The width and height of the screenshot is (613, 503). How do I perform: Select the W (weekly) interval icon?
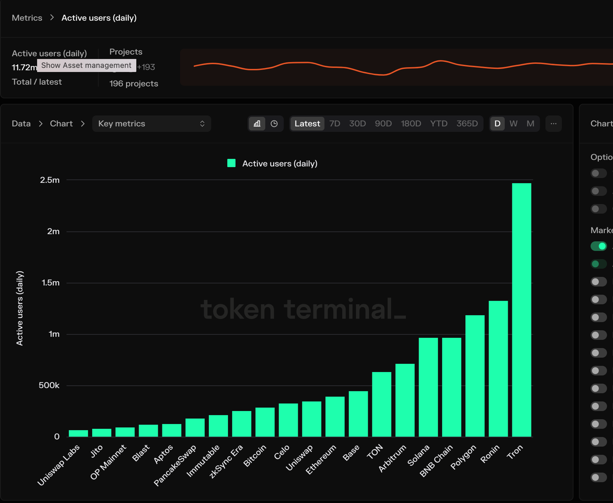pos(513,124)
